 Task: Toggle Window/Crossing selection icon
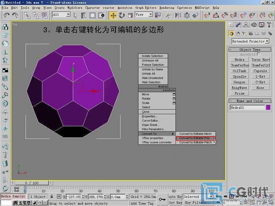pos(101,15)
